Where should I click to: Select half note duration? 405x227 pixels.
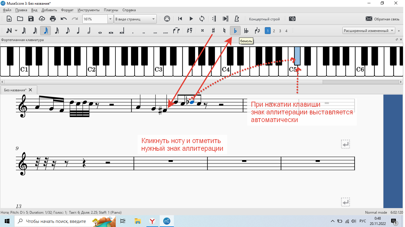click(x=89, y=31)
